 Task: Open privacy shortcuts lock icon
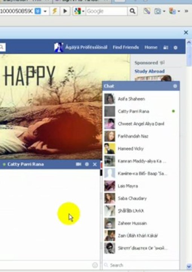tap(166, 47)
